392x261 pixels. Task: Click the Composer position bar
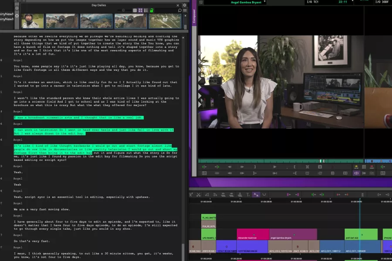pos(281,161)
